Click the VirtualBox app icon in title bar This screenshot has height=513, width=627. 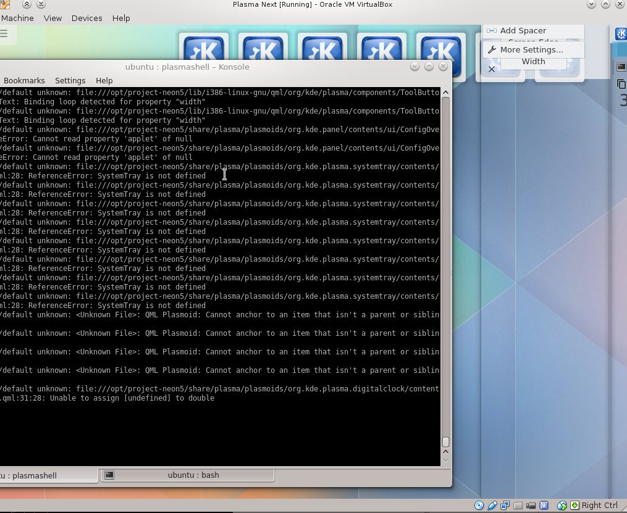coord(5,4)
